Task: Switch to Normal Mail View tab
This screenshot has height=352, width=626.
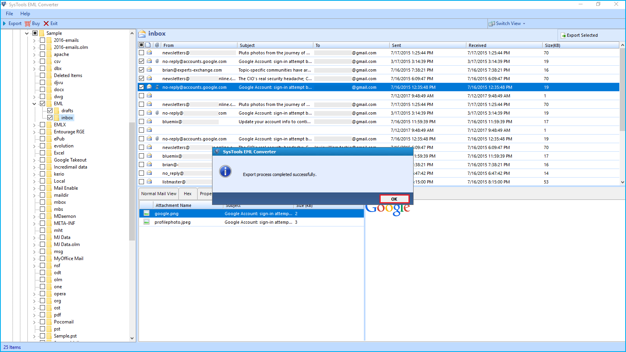Action: click(x=159, y=194)
